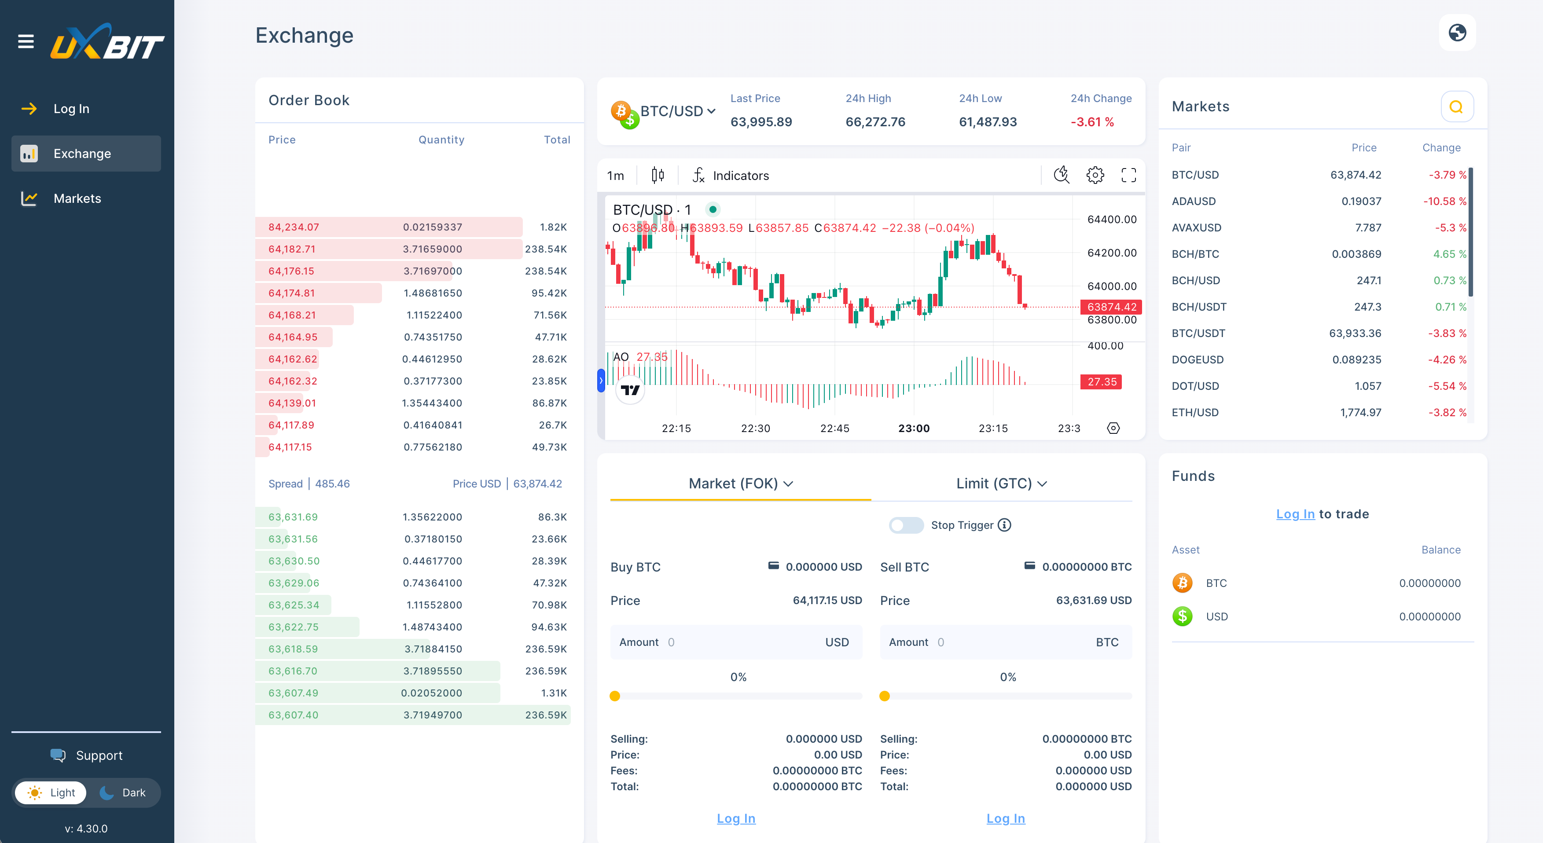Click the Indicators fx icon
Screen dimensions: 1543x843
pyautogui.click(x=698, y=175)
